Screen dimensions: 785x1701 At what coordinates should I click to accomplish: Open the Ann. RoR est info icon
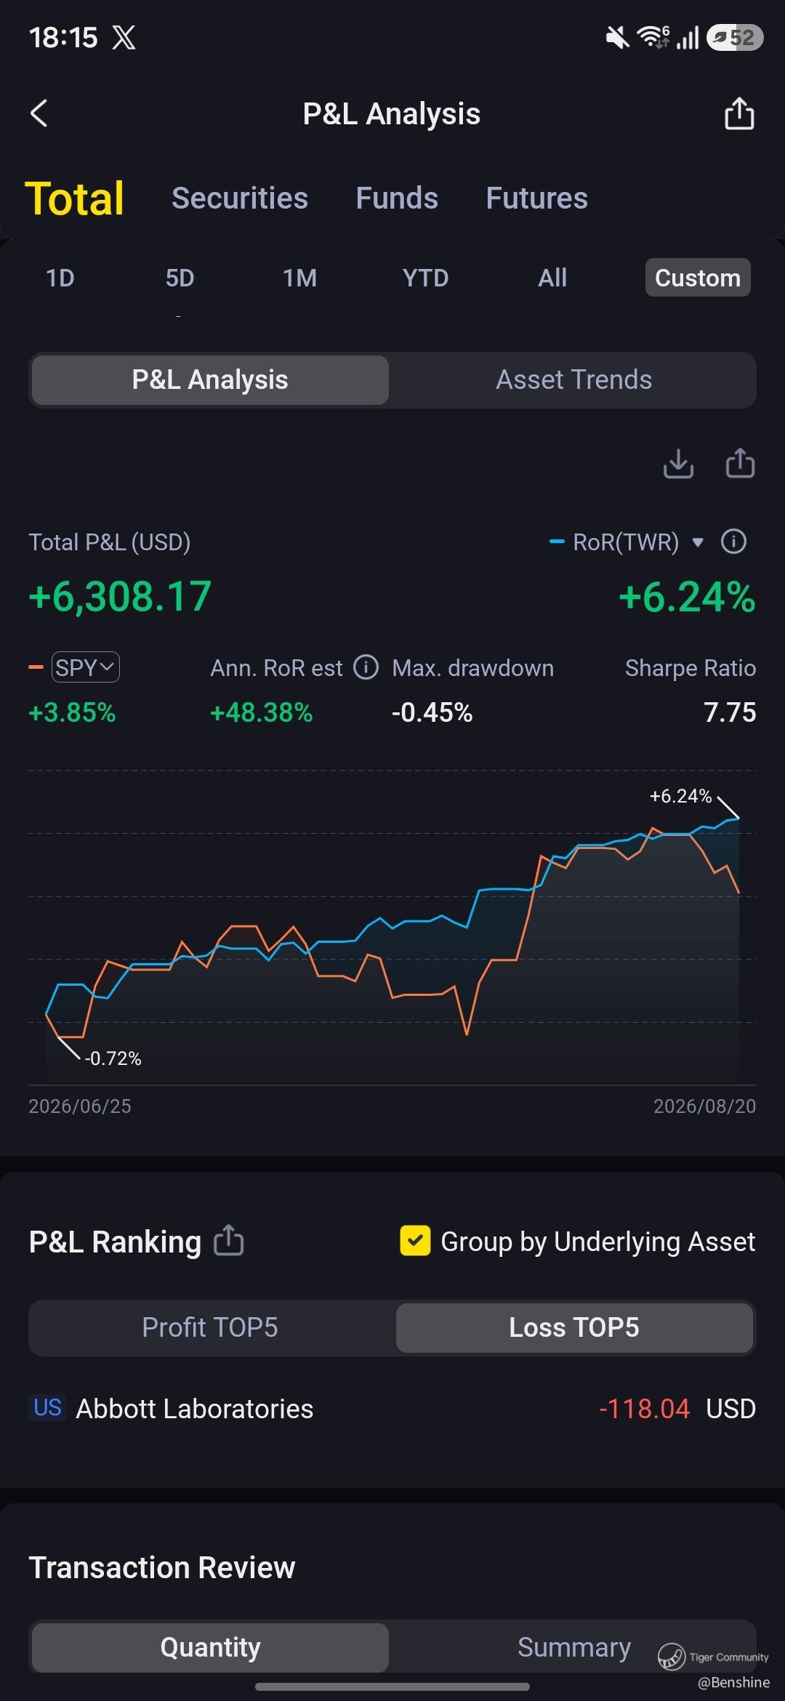tap(366, 667)
